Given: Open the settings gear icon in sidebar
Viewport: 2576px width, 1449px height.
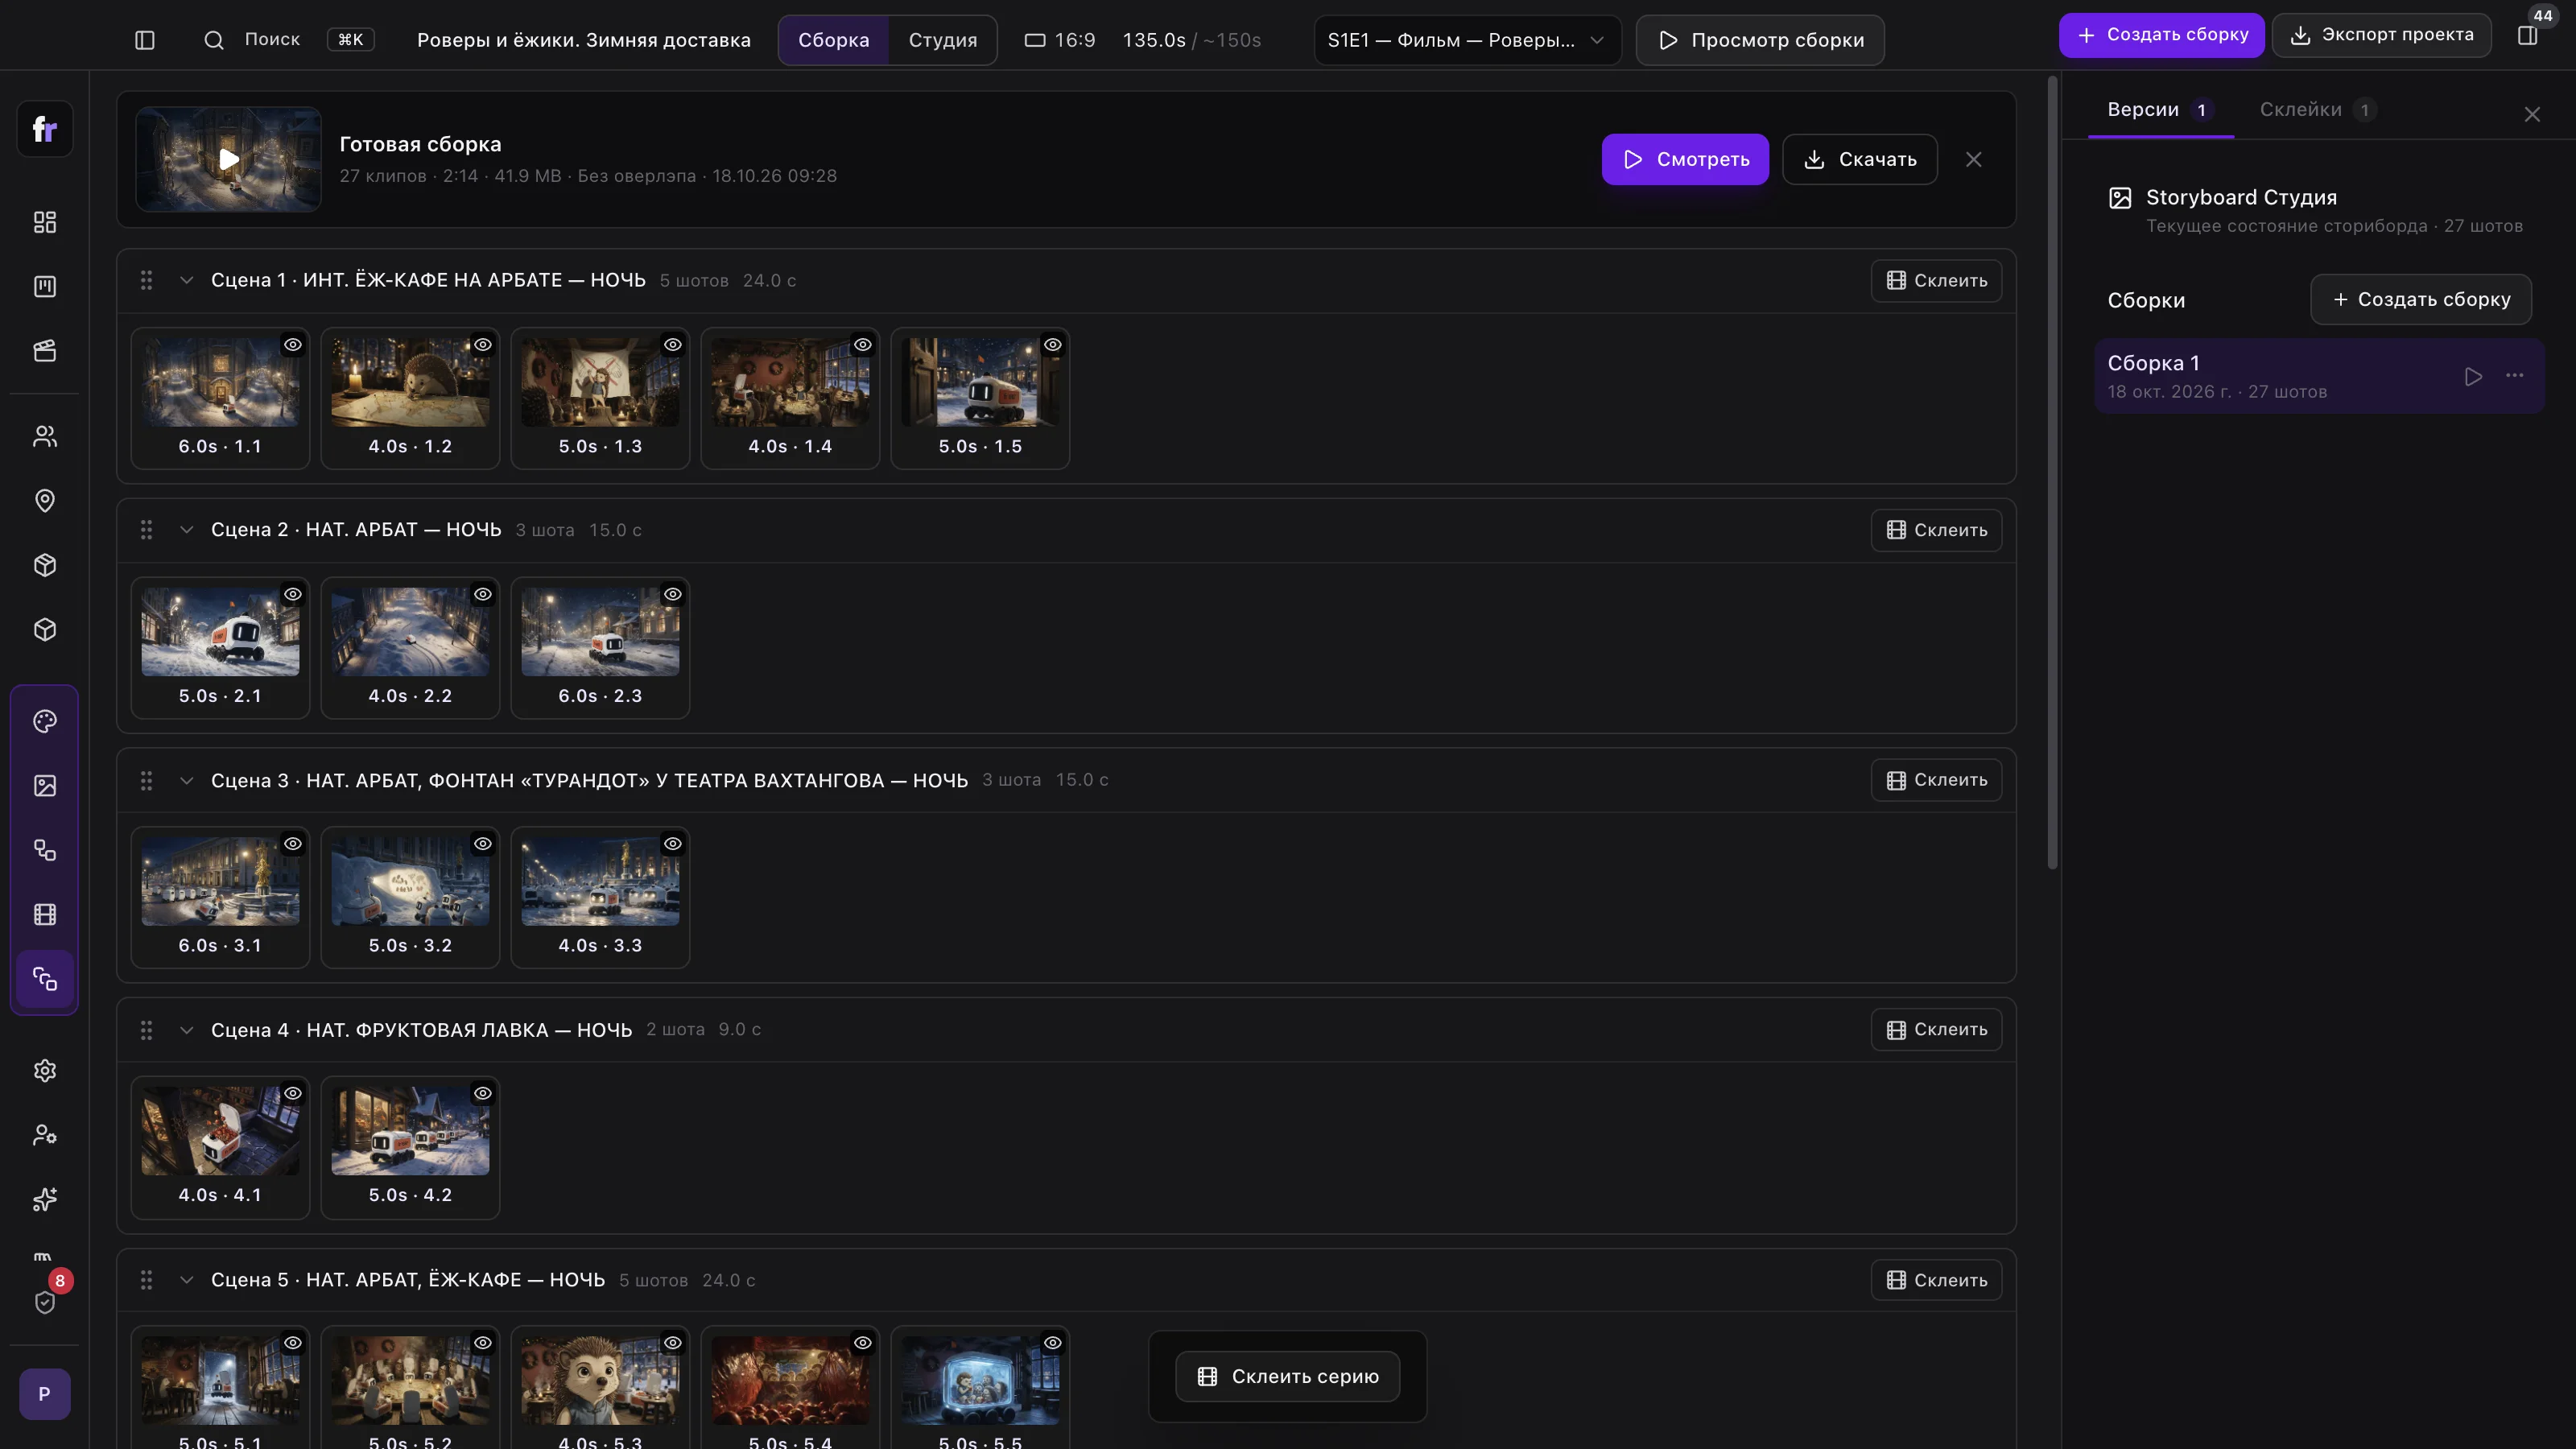Looking at the screenshot, I should pyautogui.click(x=45, y=1071).
